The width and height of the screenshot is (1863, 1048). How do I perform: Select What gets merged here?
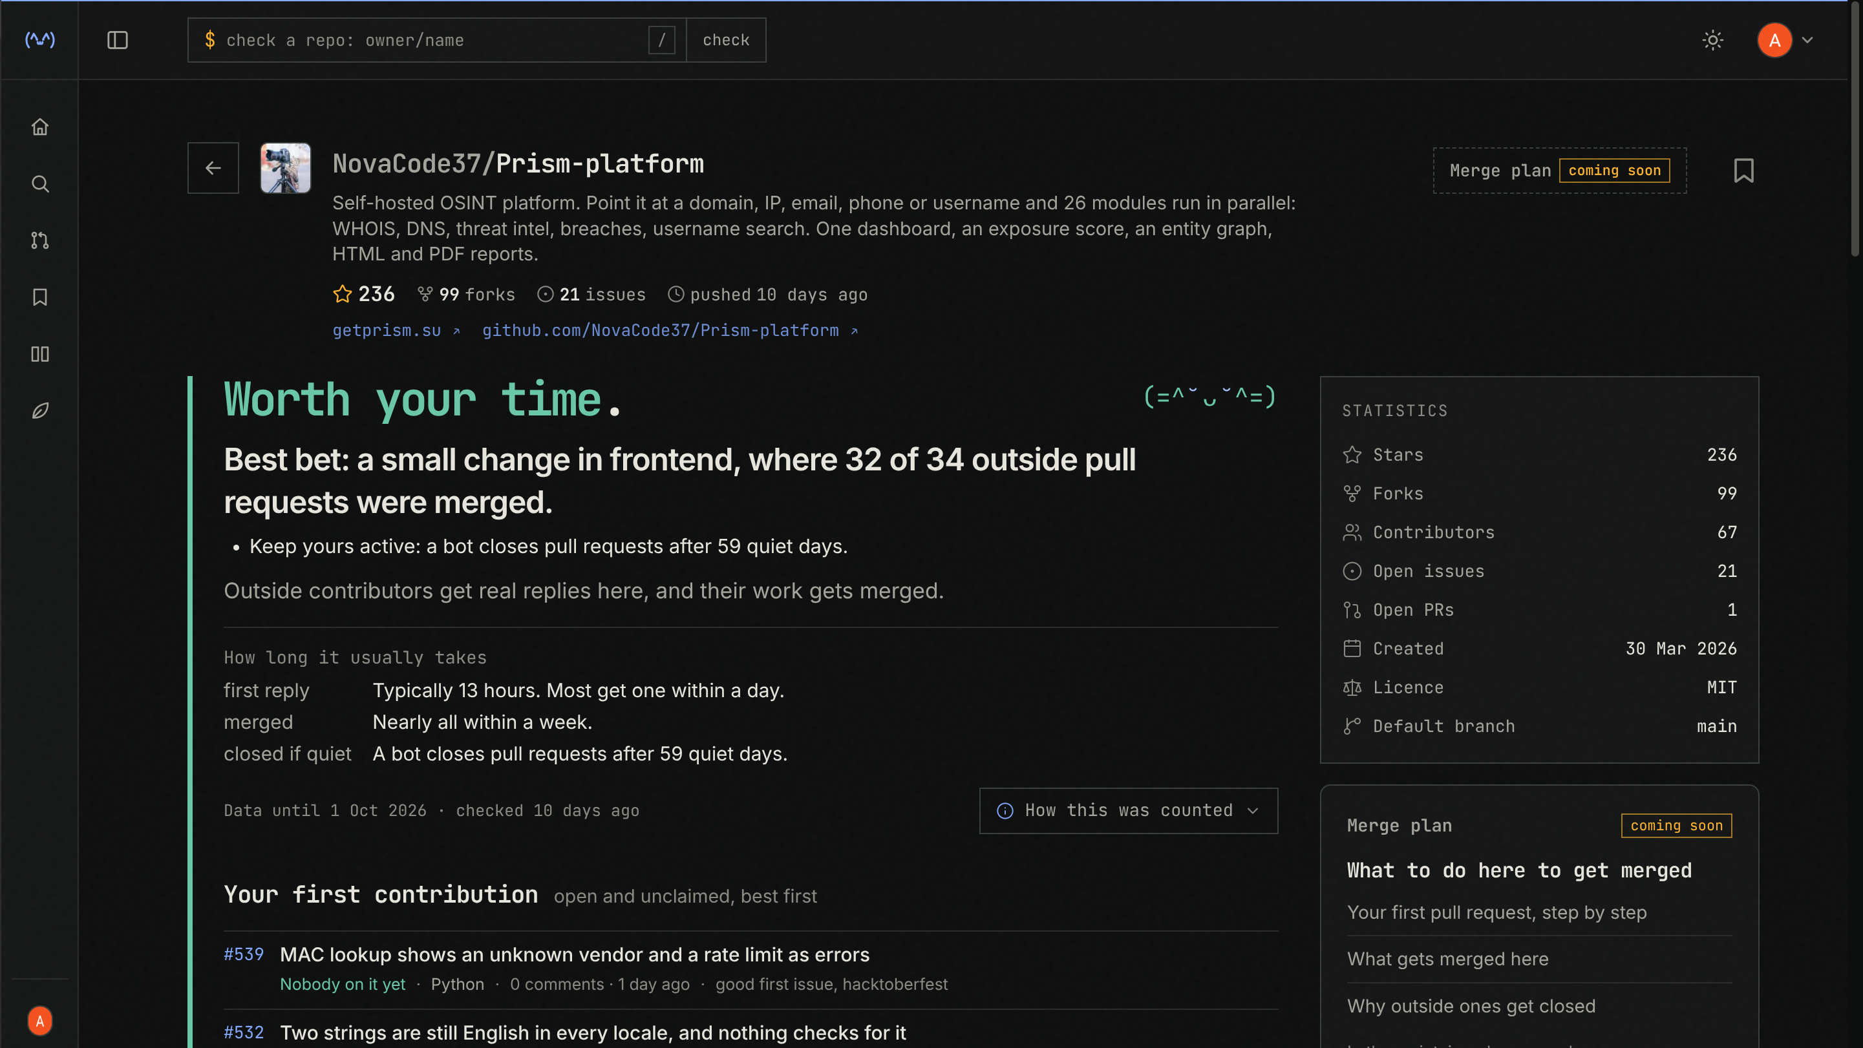(x=1447, y=958)
